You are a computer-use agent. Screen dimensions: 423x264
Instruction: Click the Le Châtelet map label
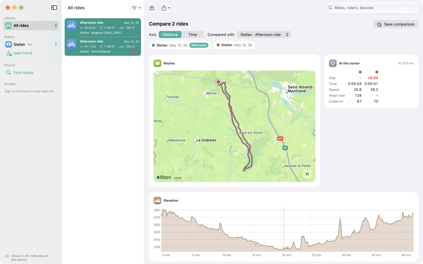click(x=206, y=140)
